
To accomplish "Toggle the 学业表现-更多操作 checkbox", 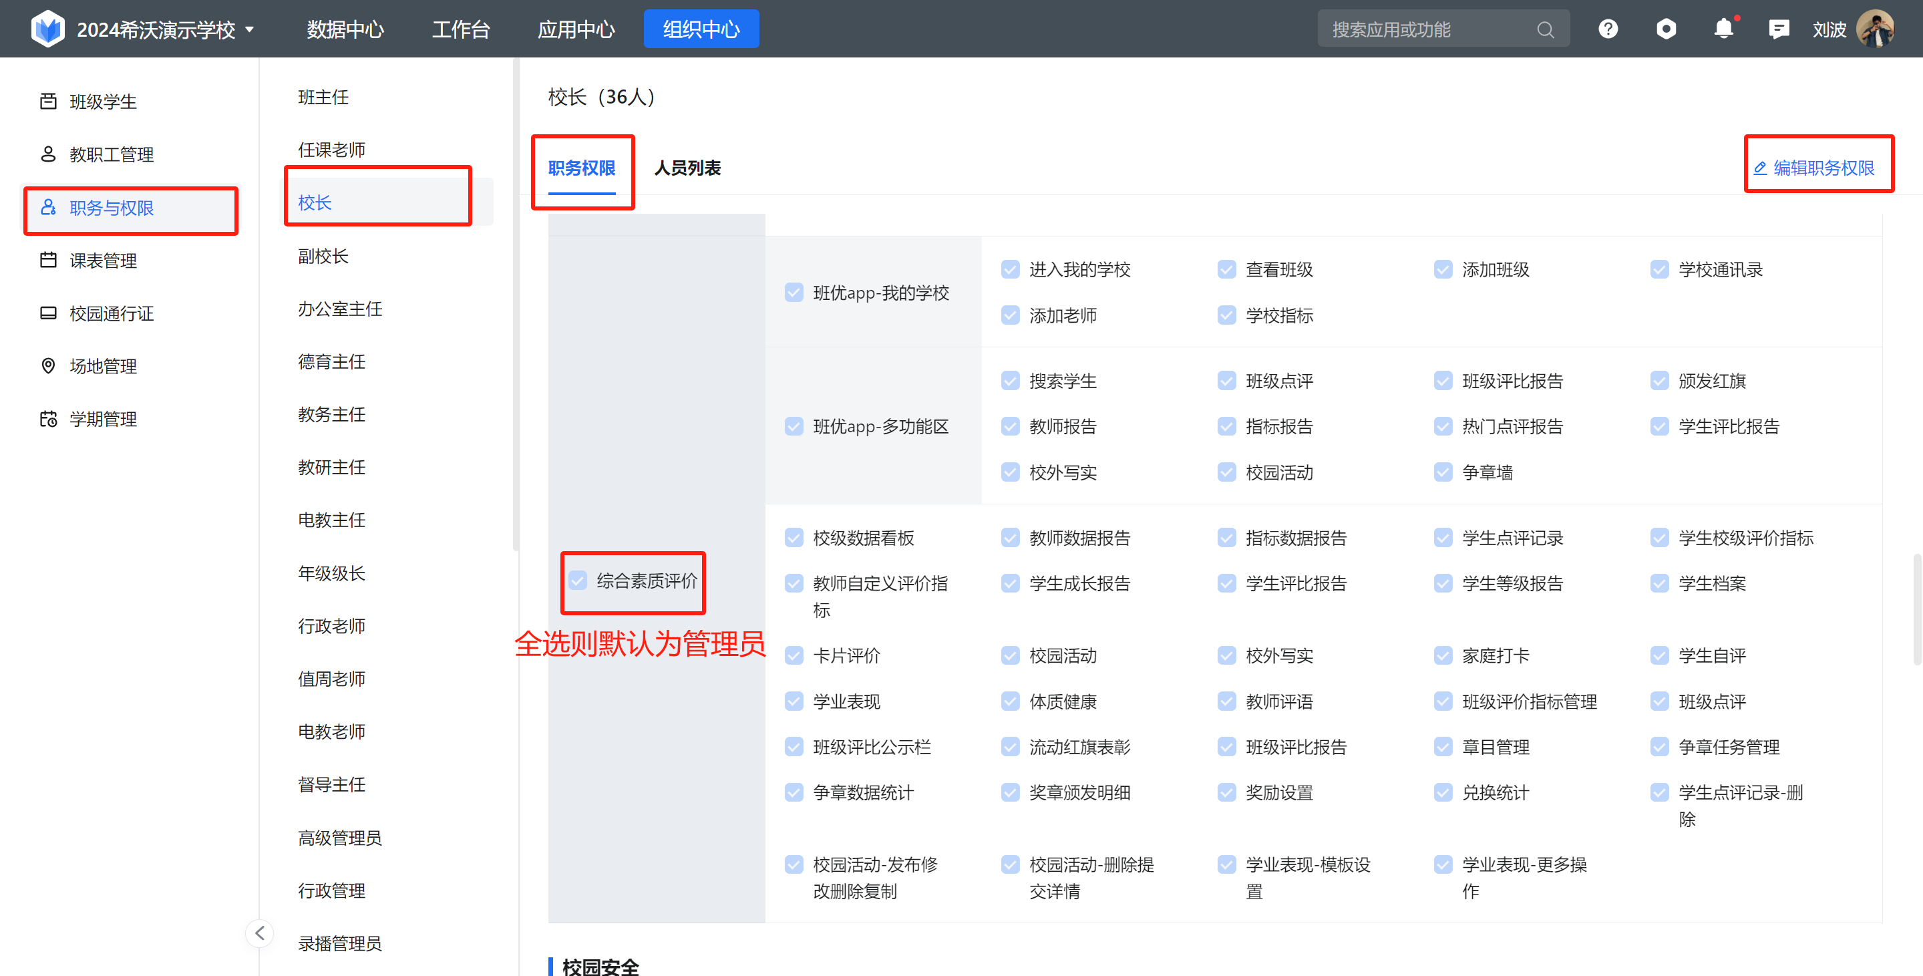I will [x=1443, y=864].
